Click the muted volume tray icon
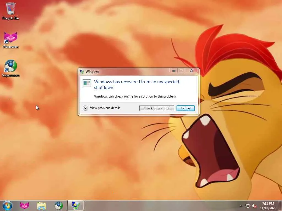282x211 pixels. click(254, 206)
